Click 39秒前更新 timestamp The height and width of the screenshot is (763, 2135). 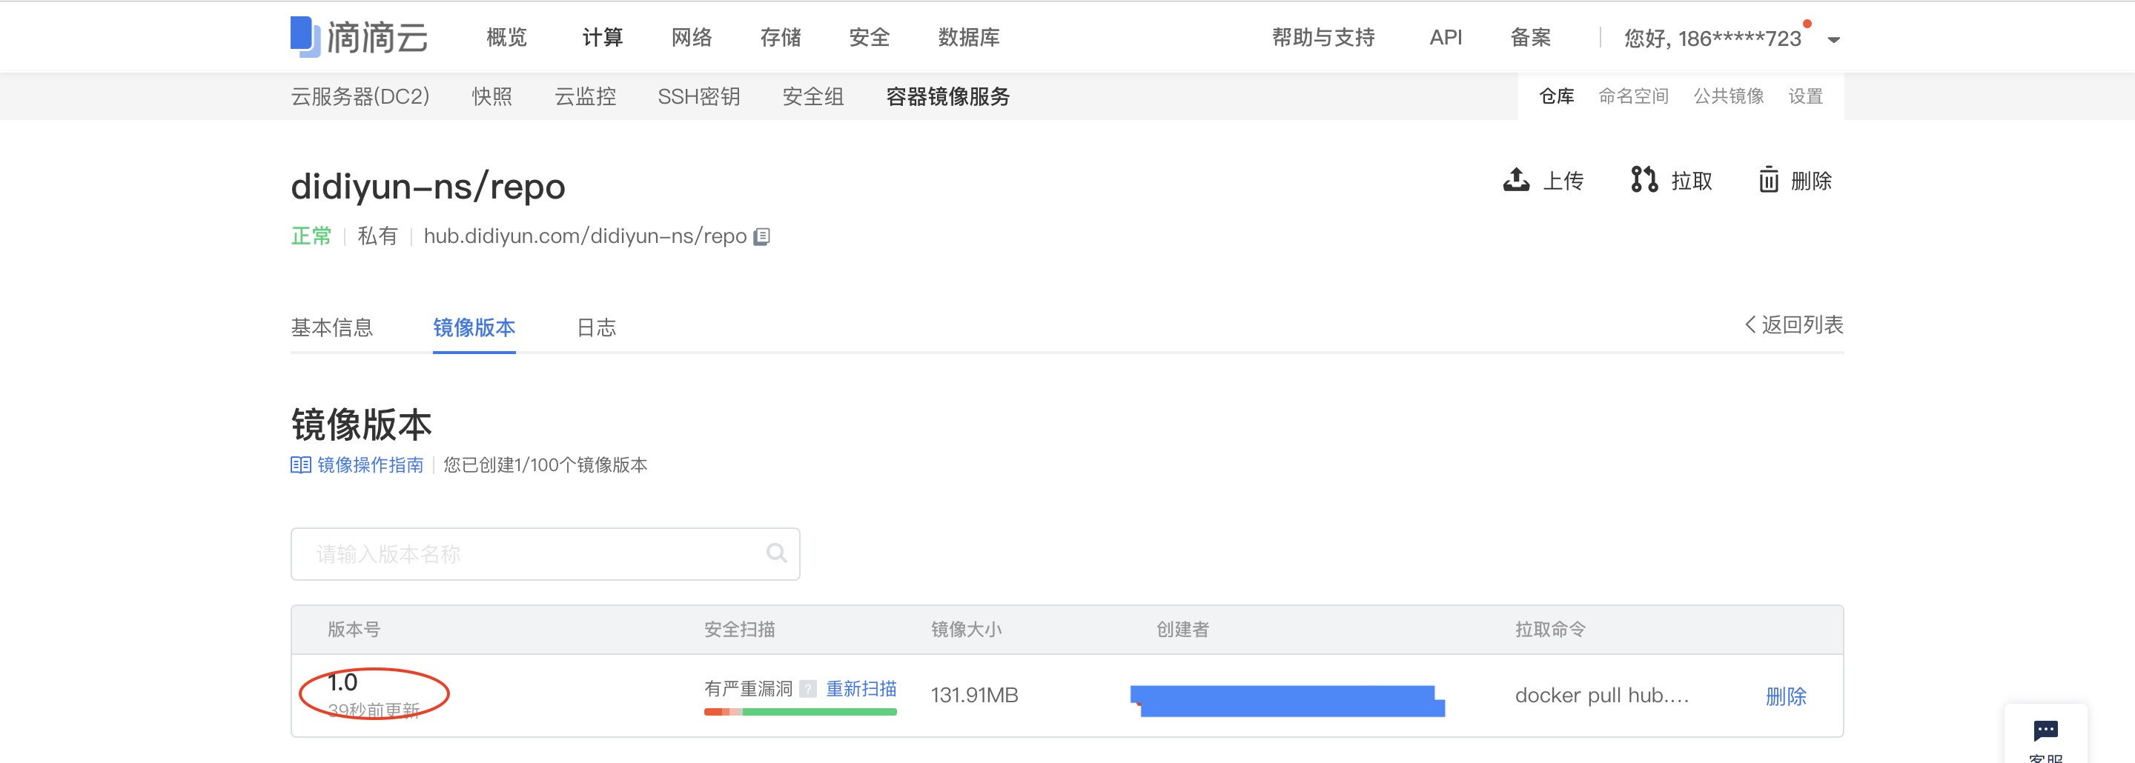374,710
